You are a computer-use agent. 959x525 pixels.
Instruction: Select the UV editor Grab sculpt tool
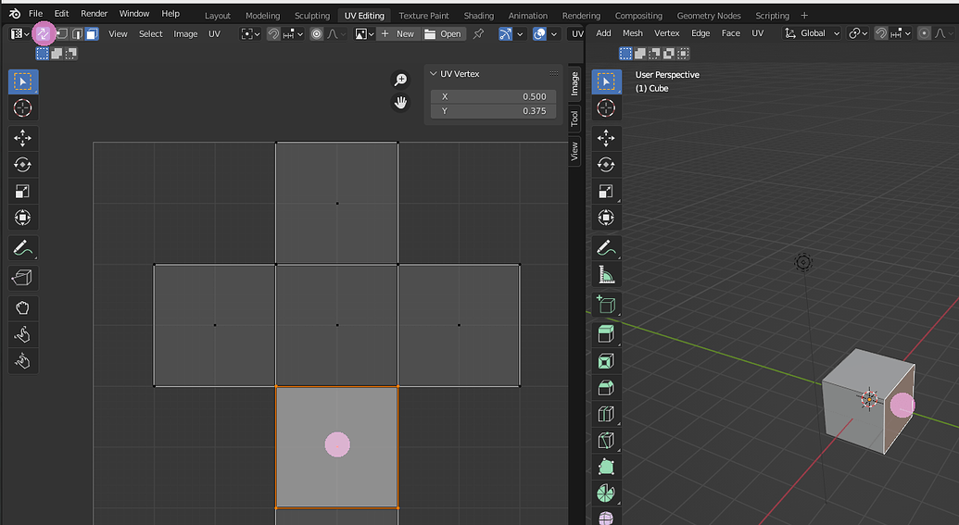click(x=23, y=307)
